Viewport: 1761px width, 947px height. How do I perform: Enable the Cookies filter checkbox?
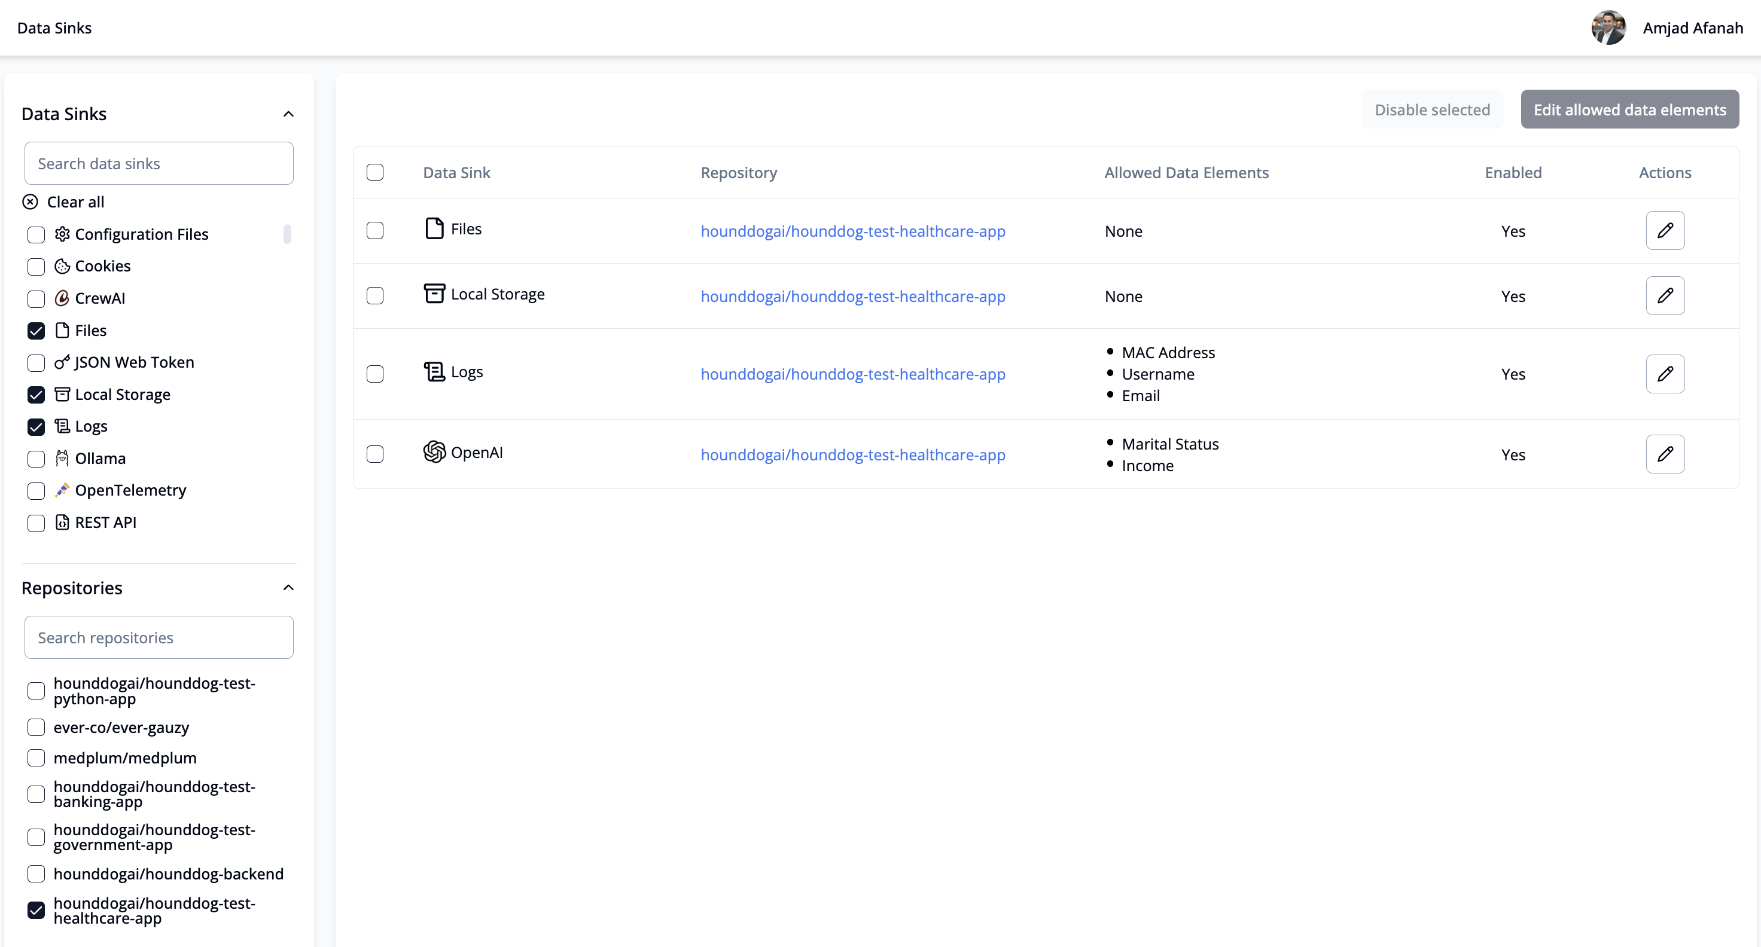click(36, 267)
